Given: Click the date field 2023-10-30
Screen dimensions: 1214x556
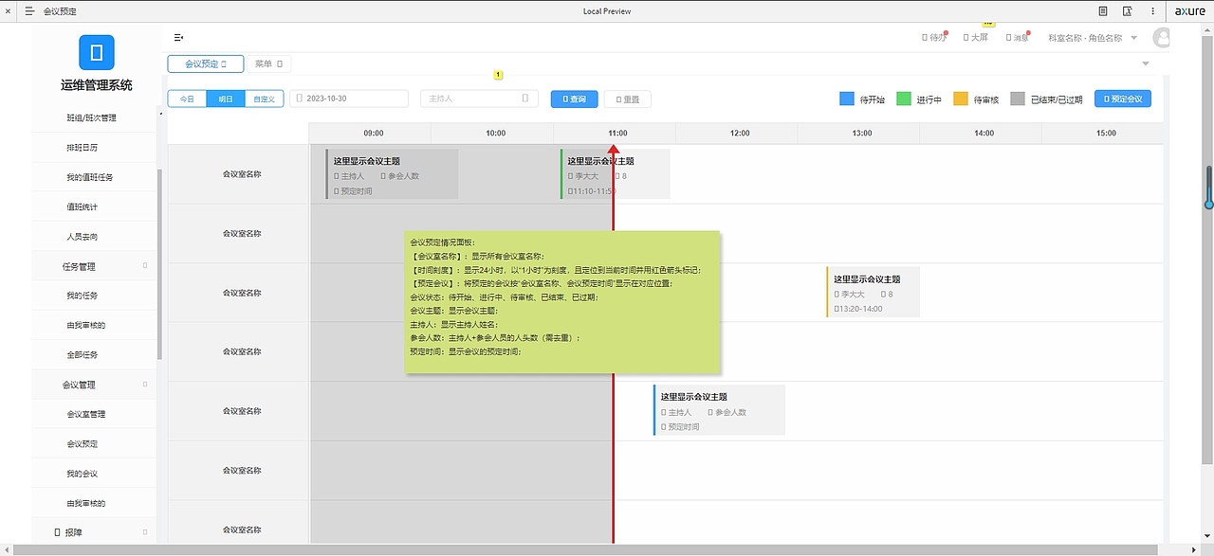Looking at the screenshot, I should (348, 99).
